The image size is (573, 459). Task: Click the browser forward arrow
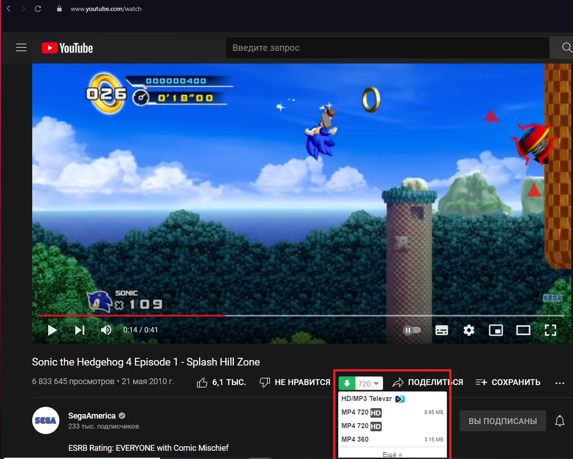coord(23,9)
